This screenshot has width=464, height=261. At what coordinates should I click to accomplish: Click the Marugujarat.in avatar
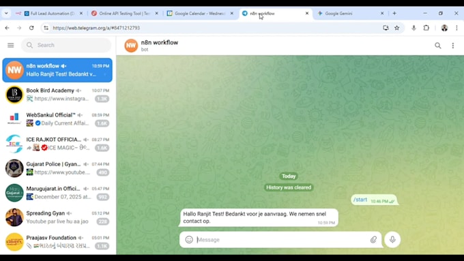click(14, 193)
